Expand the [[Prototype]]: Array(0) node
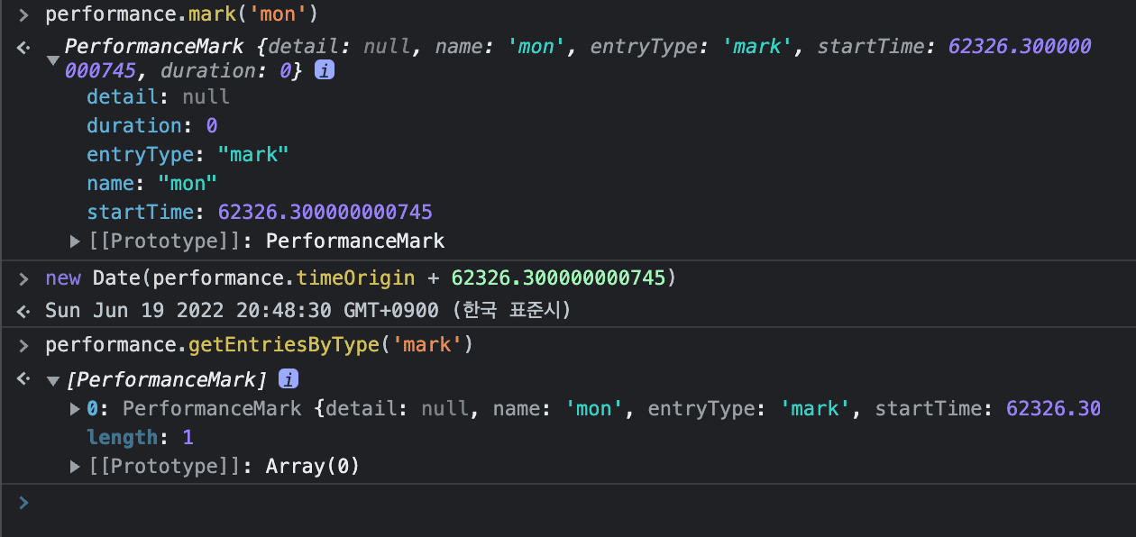This screenshot has width=1136, height=537. (76, 467)
